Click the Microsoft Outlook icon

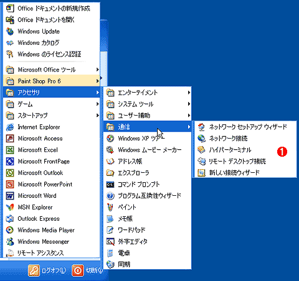point(10,173)
